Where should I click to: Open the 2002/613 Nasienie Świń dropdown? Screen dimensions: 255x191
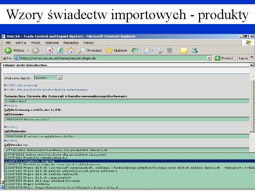(x=127, y=120)
